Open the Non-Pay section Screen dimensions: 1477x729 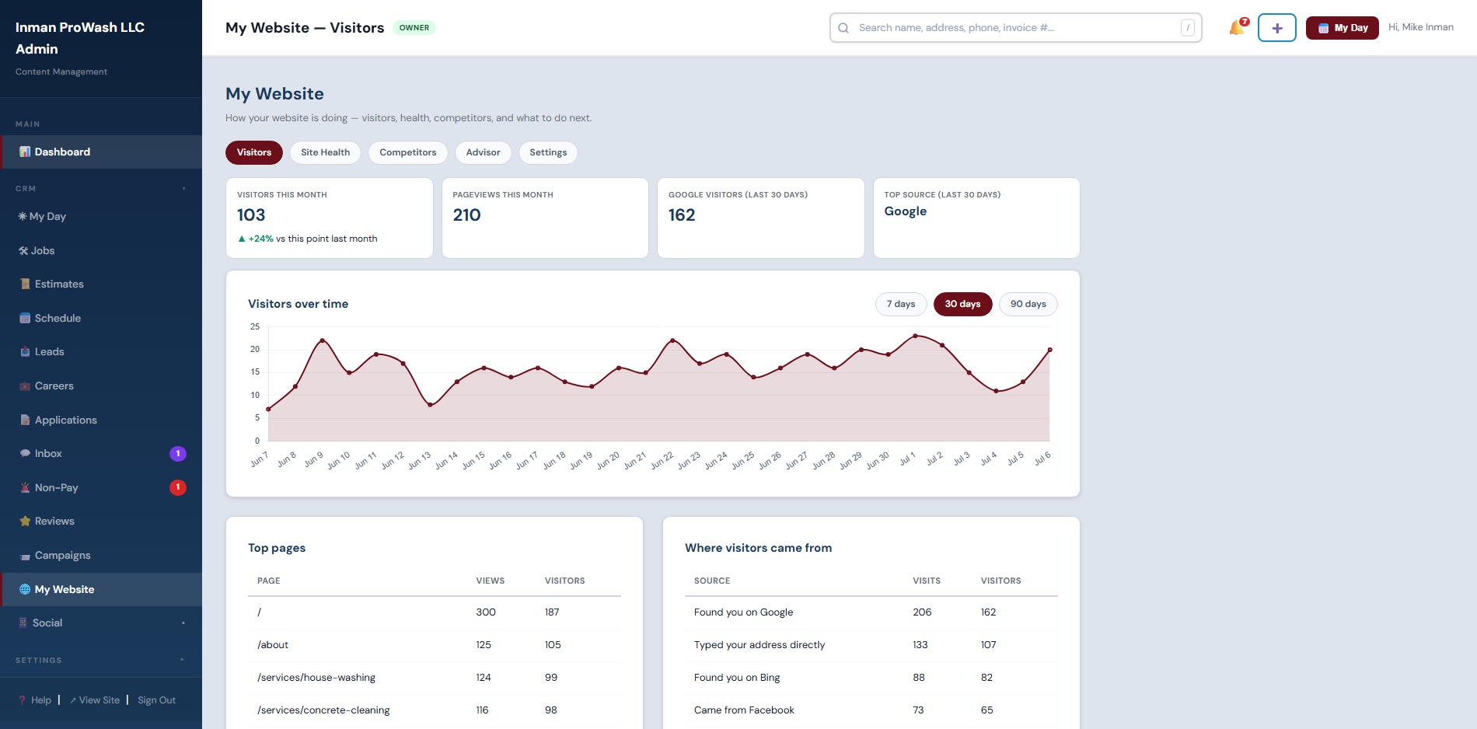click(101, 488)
